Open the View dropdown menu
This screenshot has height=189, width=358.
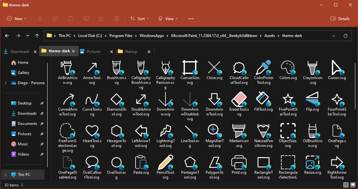coord(168,19)
